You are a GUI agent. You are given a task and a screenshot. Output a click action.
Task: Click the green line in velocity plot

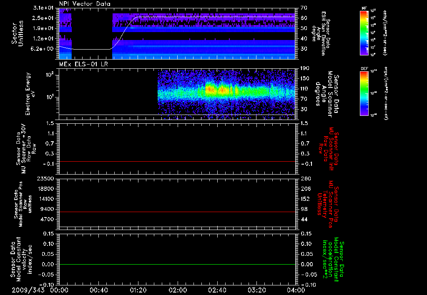click(177, 264)
